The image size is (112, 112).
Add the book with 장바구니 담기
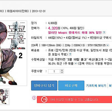pos(44,86)
